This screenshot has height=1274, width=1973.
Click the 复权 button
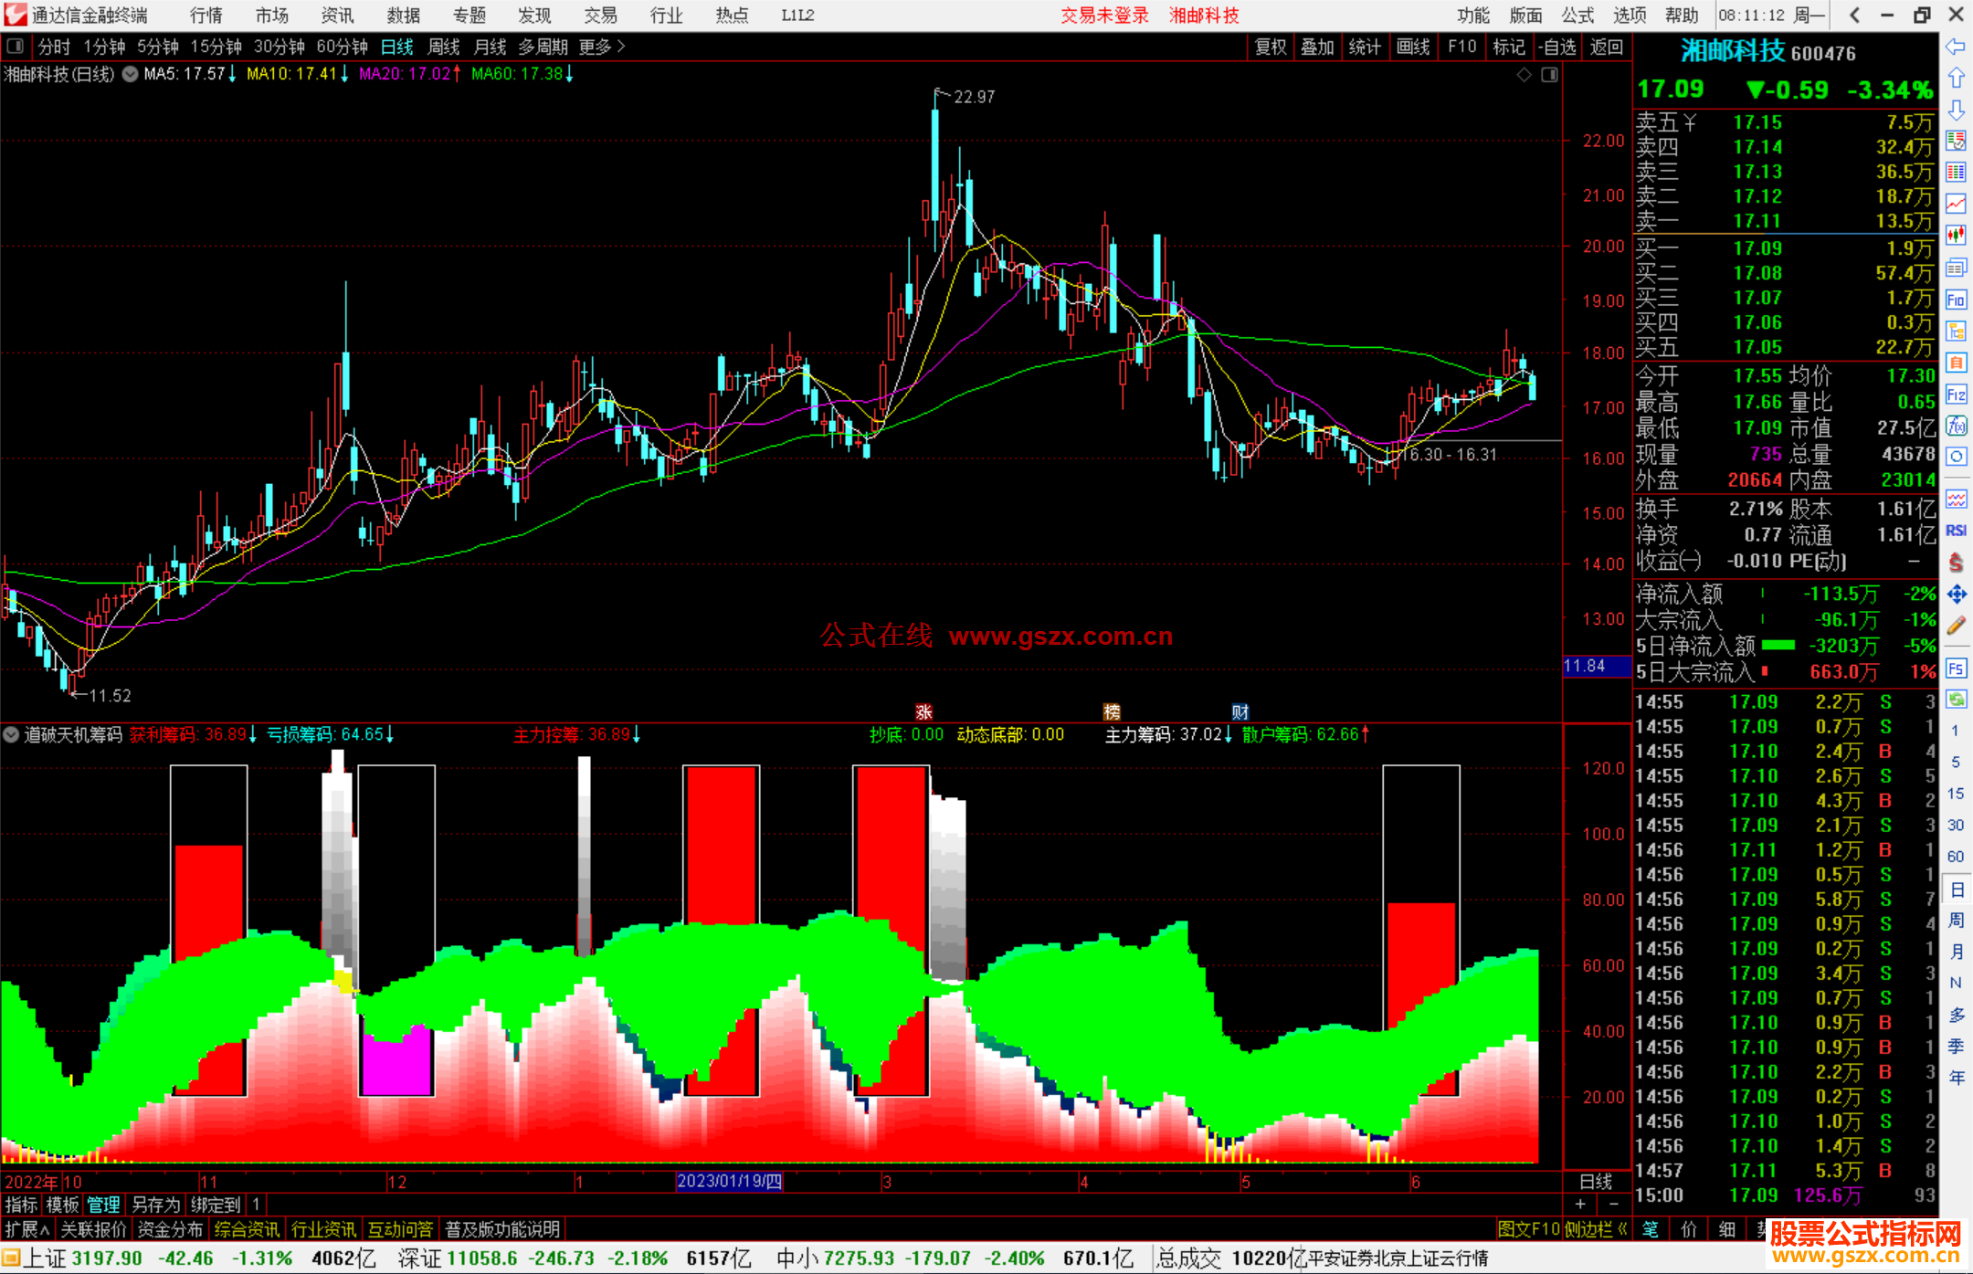click(x=1271, y=47)
